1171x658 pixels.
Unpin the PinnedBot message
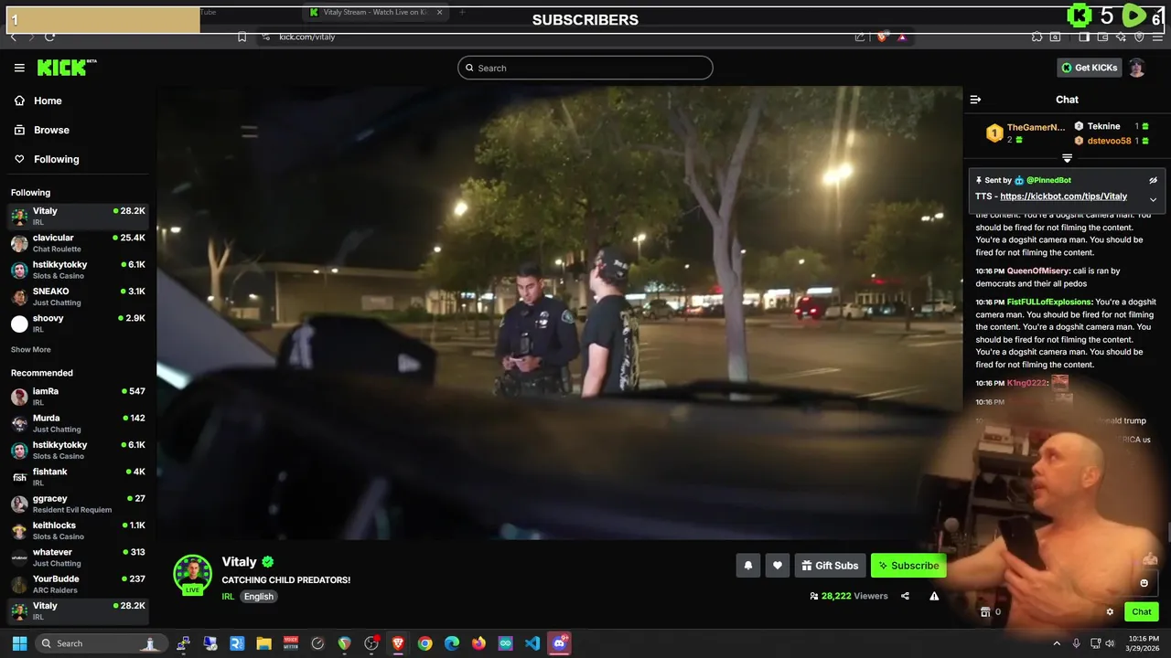1153,180
